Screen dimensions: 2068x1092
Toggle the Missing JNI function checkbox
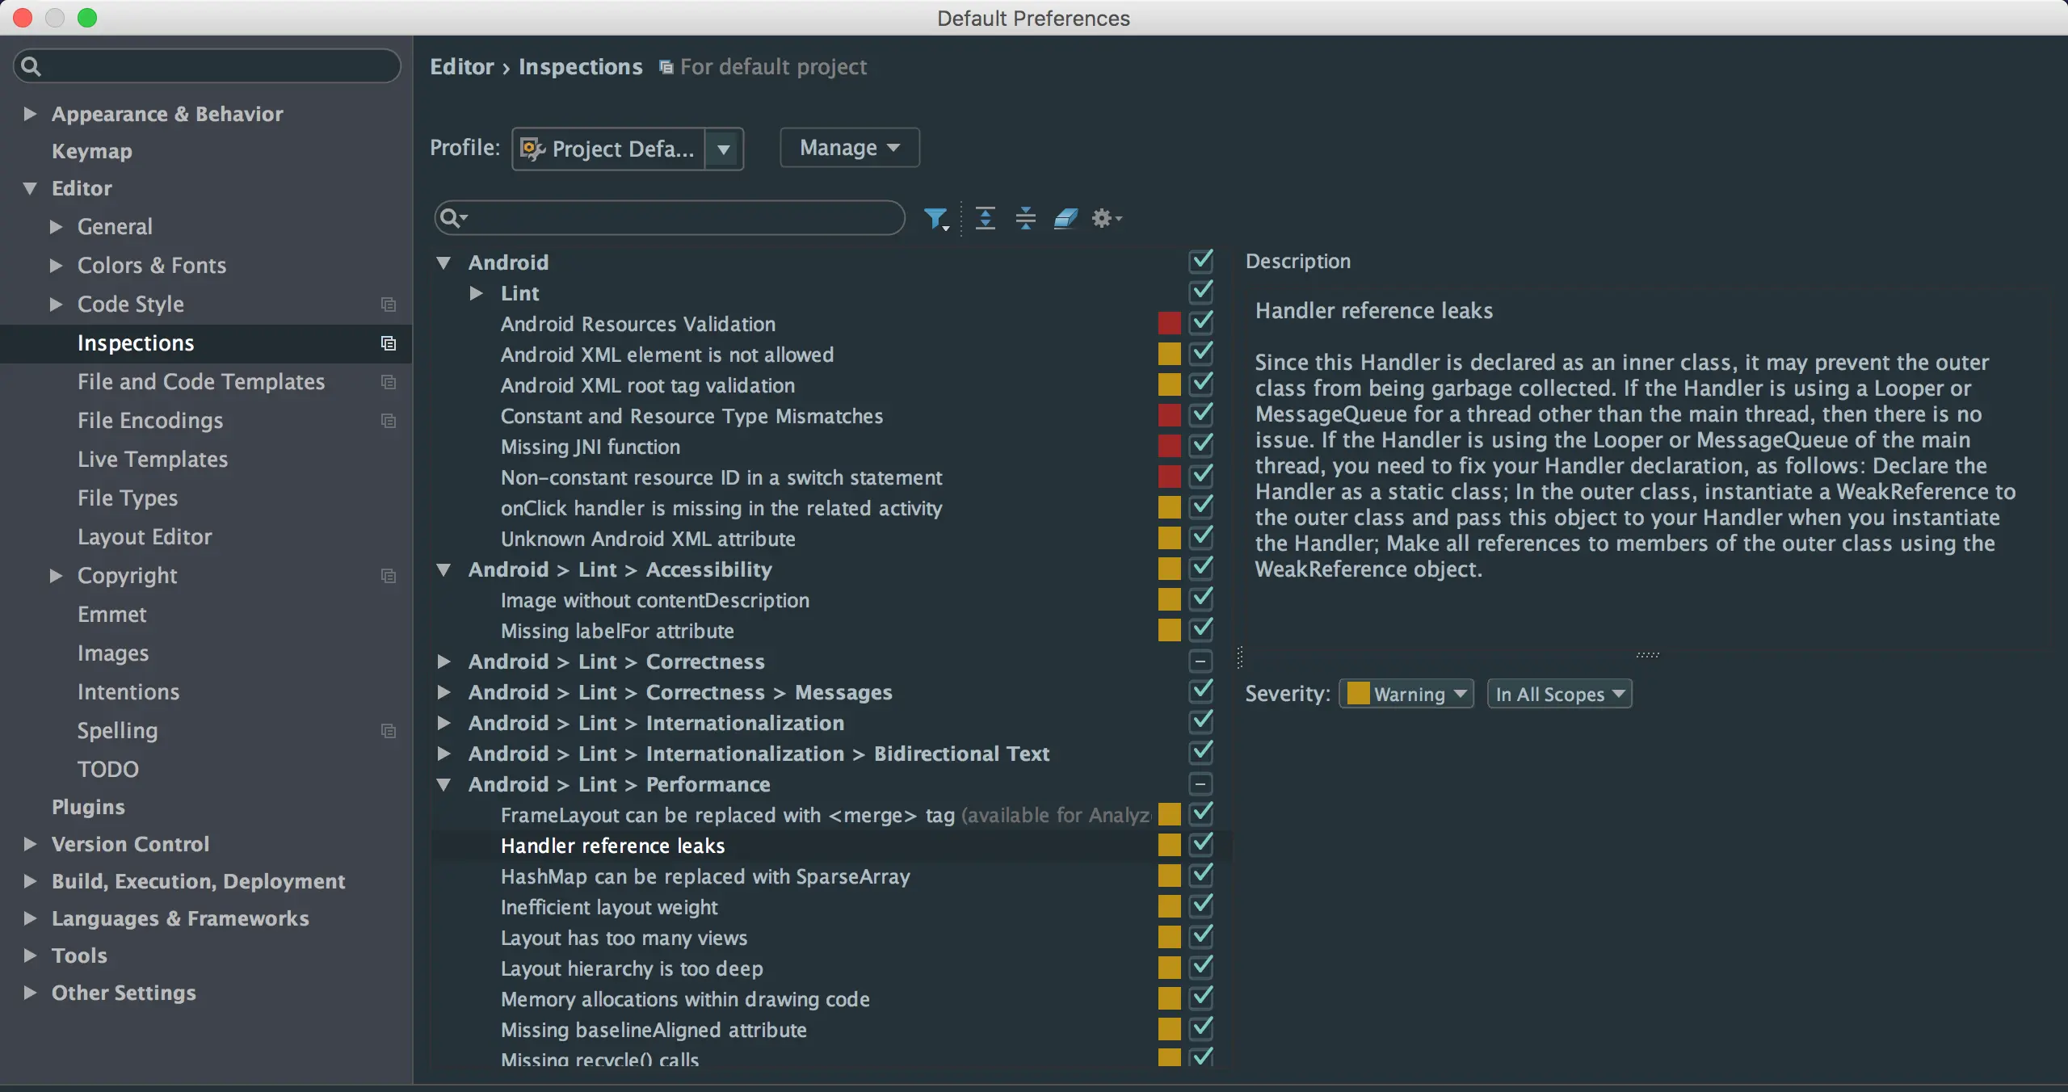(1201, 446)
